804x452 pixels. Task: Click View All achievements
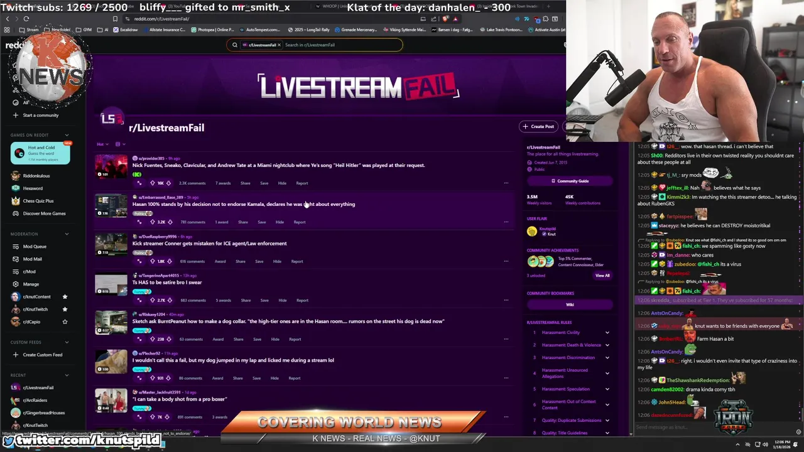click(602, 276)
